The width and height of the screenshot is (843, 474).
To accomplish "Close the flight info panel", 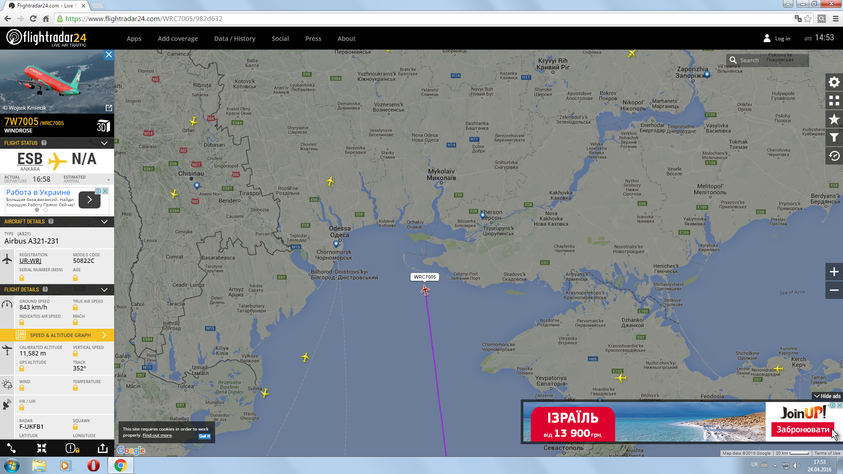I will pos(108,55).
